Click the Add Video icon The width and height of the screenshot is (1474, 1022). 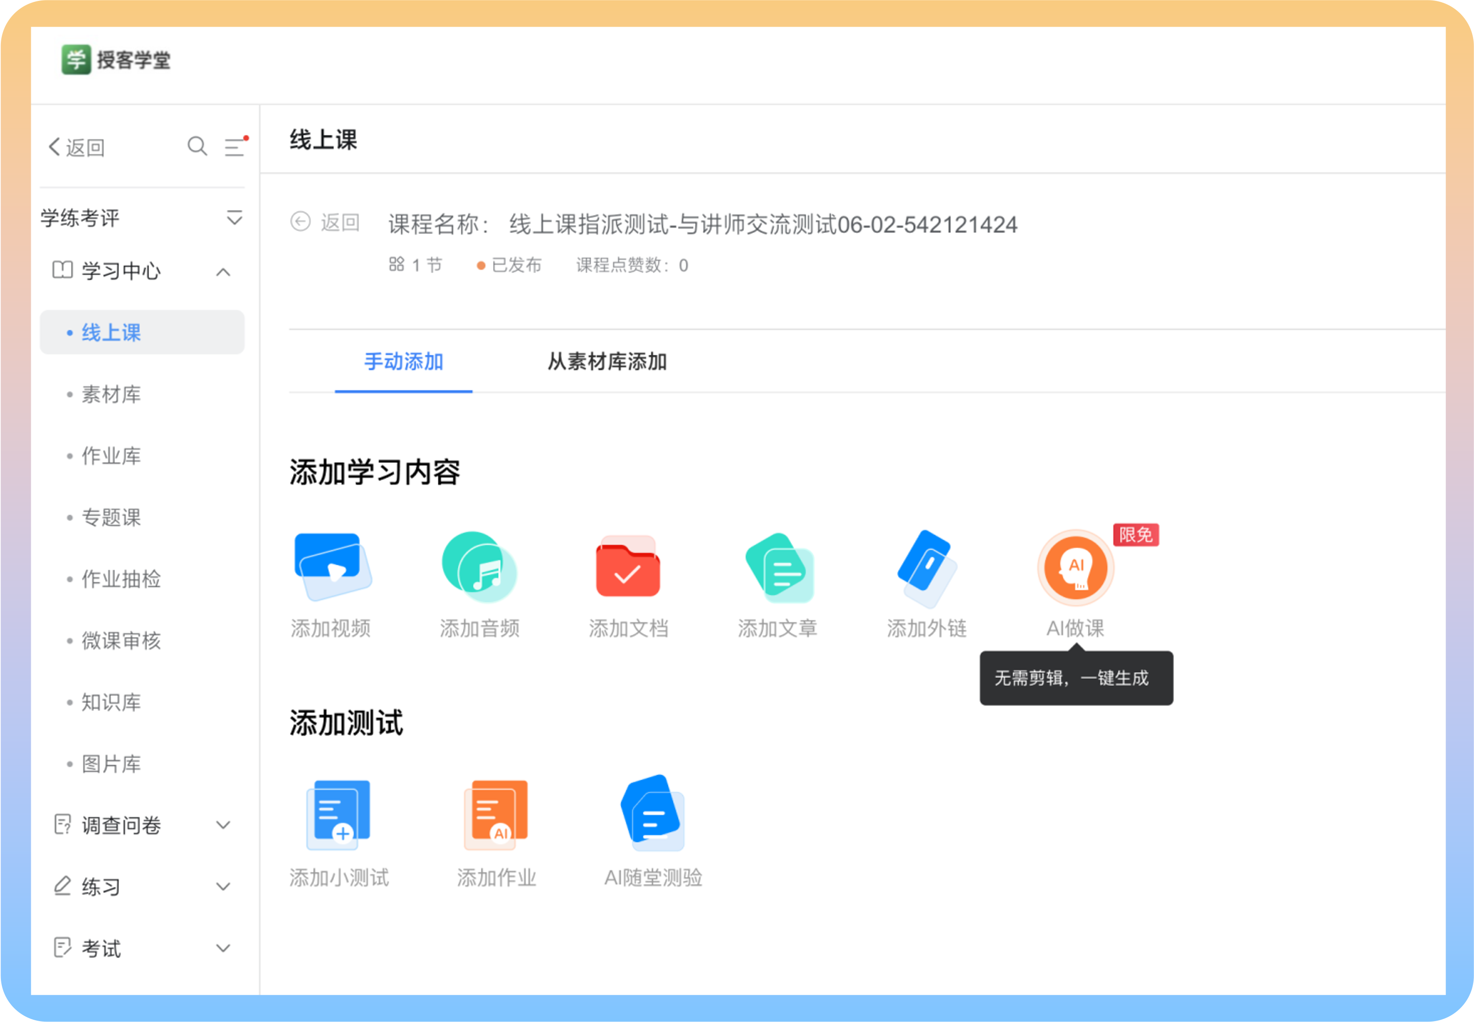click(x=332, y=567)
